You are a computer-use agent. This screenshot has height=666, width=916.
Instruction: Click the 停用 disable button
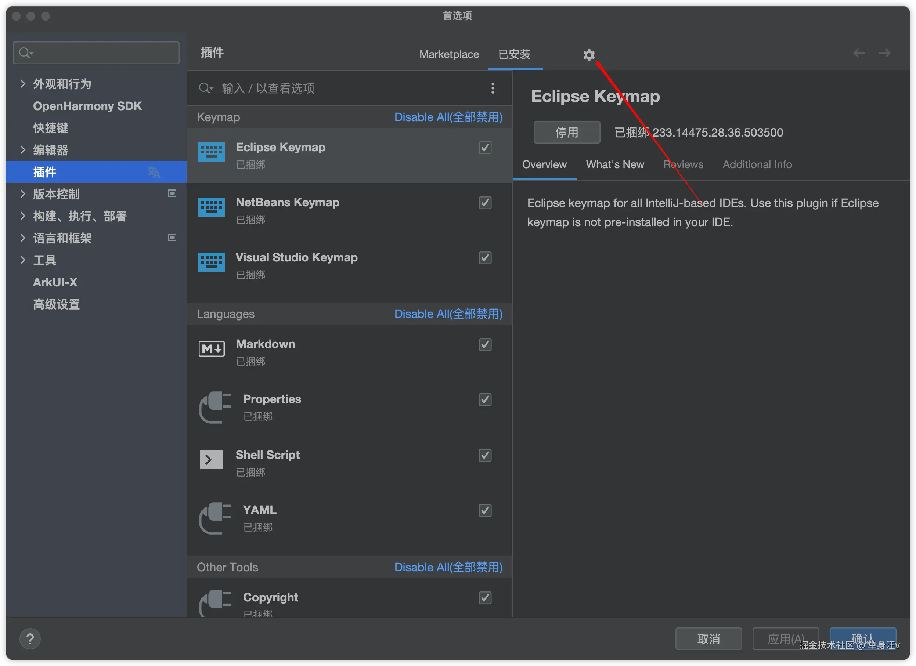pos(566,132)
